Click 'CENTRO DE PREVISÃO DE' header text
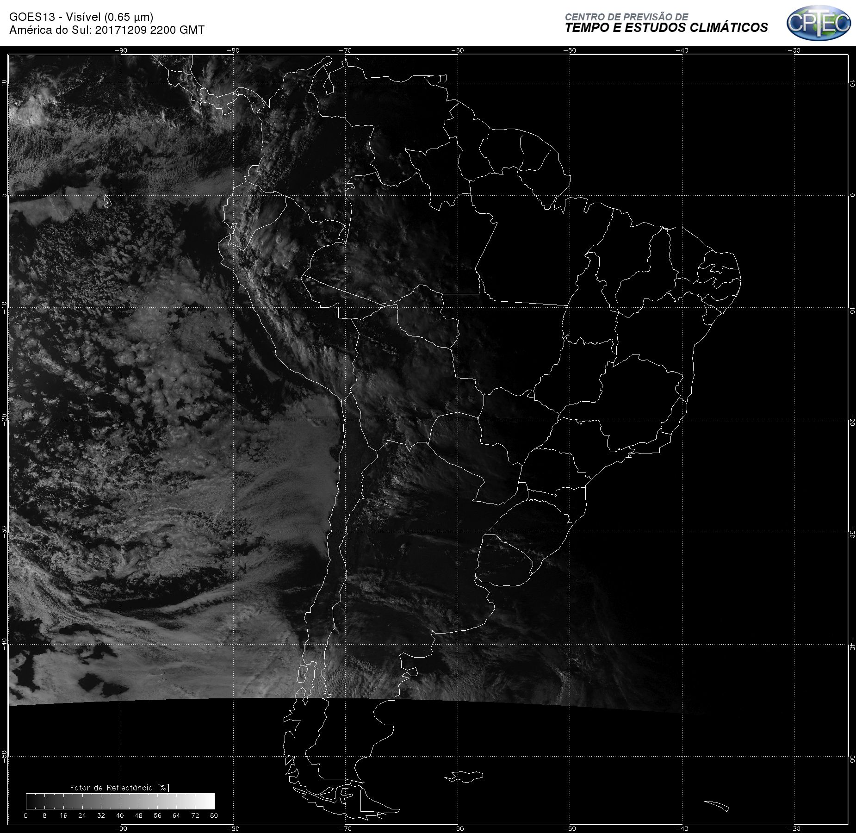 point(626,17)
